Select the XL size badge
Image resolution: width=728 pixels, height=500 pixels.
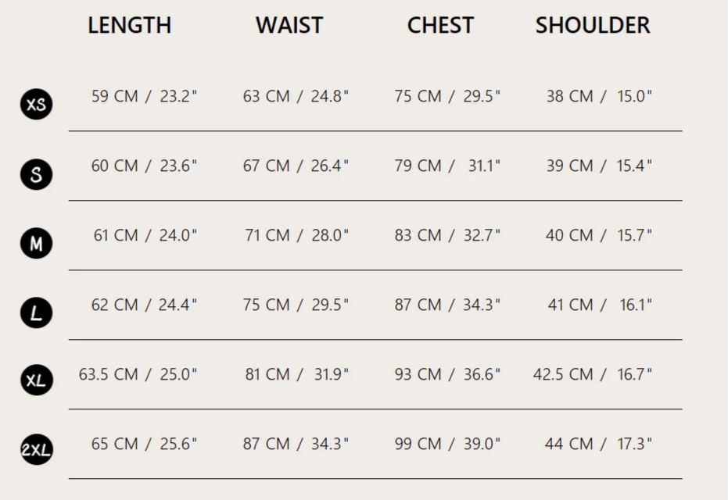click(36, 381)
